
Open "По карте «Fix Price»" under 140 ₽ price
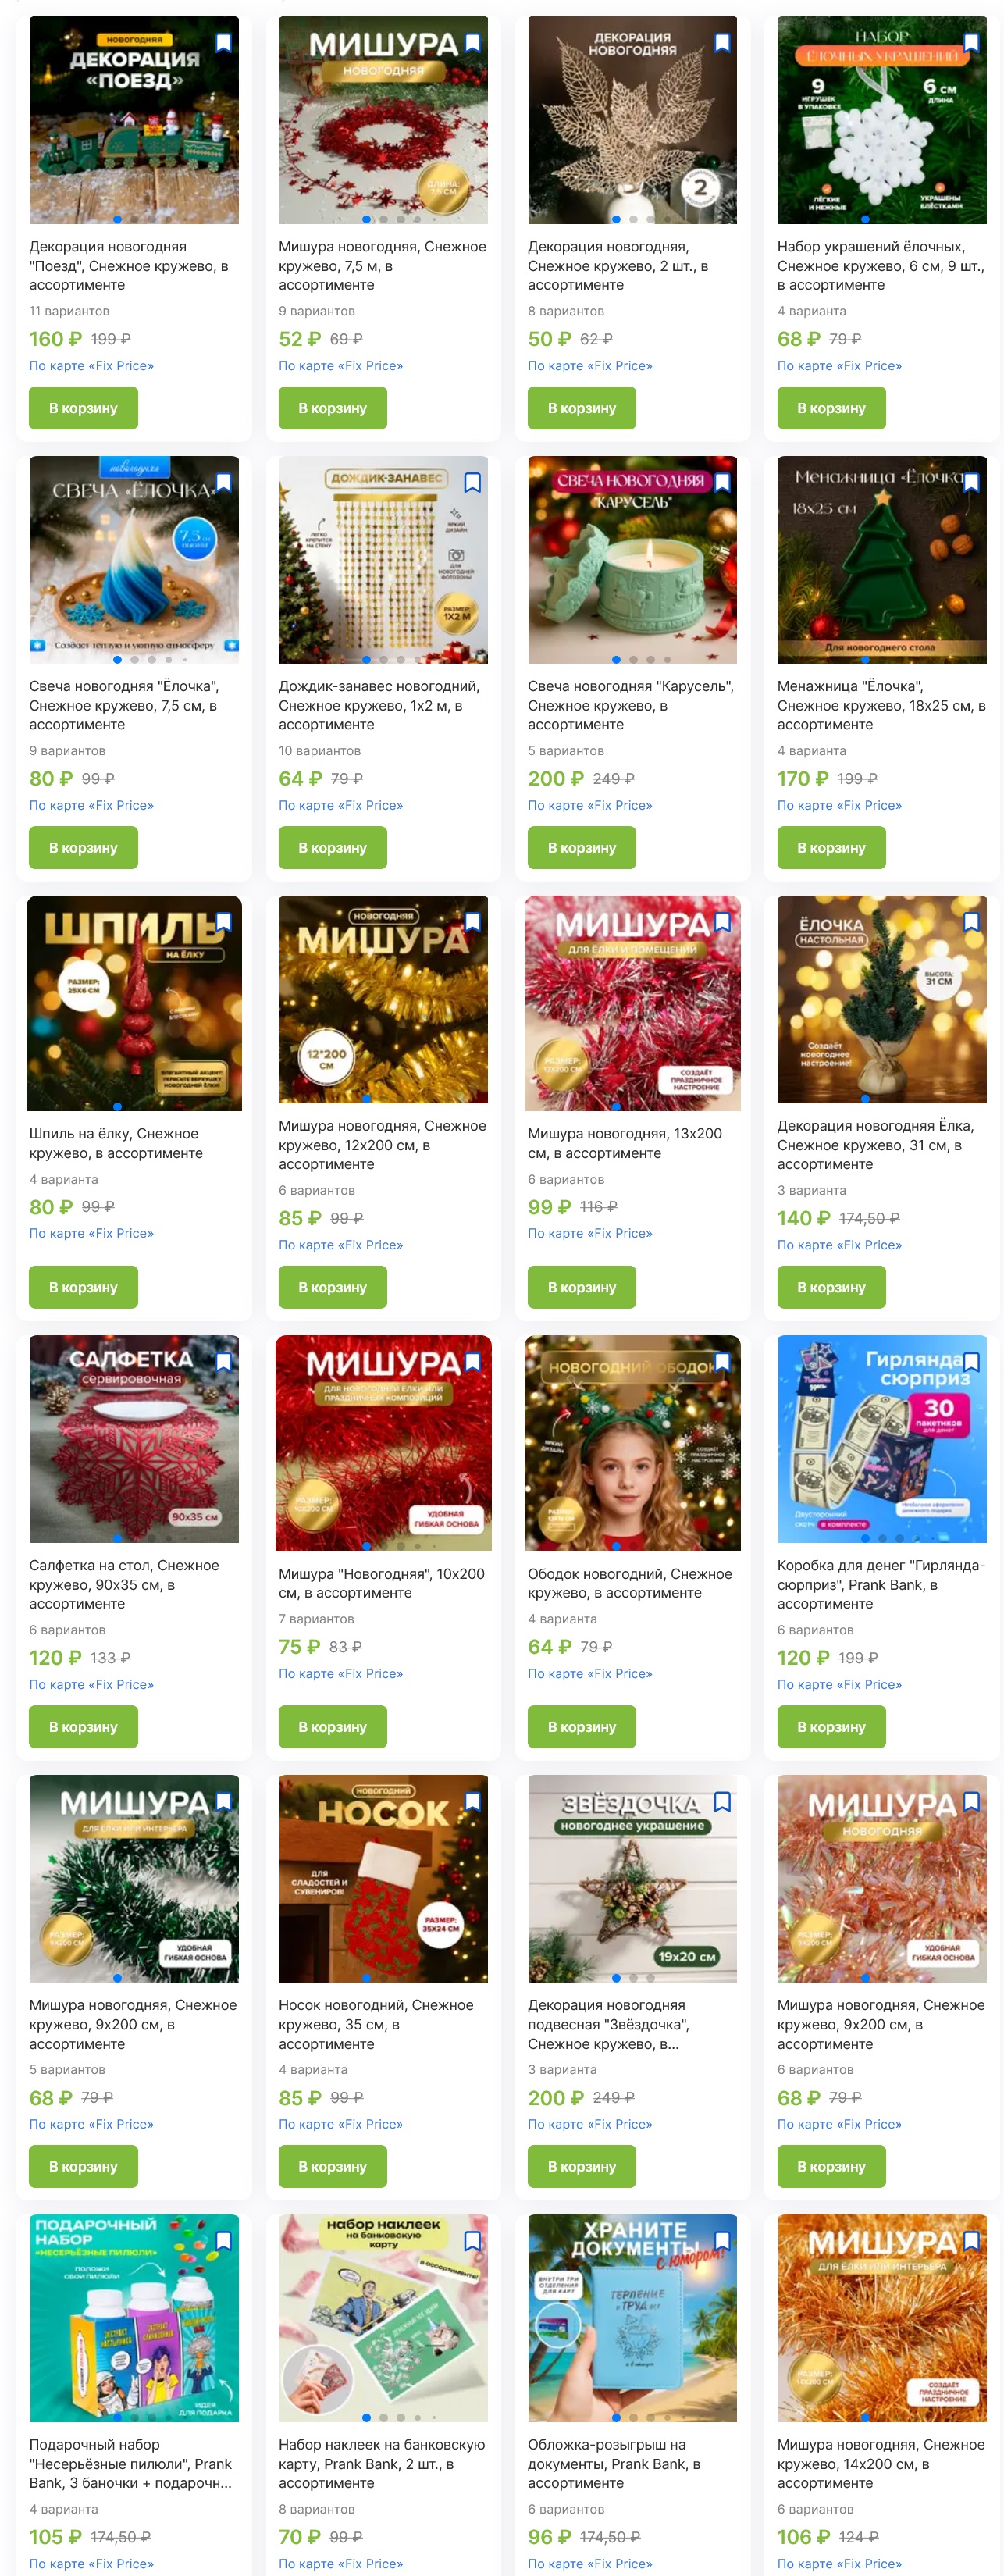839,1245
